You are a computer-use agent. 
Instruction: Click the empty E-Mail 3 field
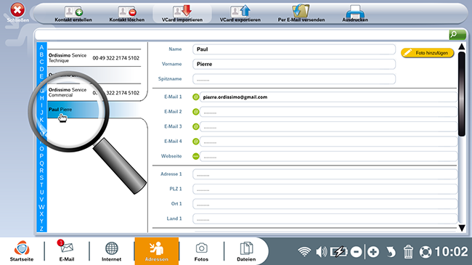tap(328, 126)
